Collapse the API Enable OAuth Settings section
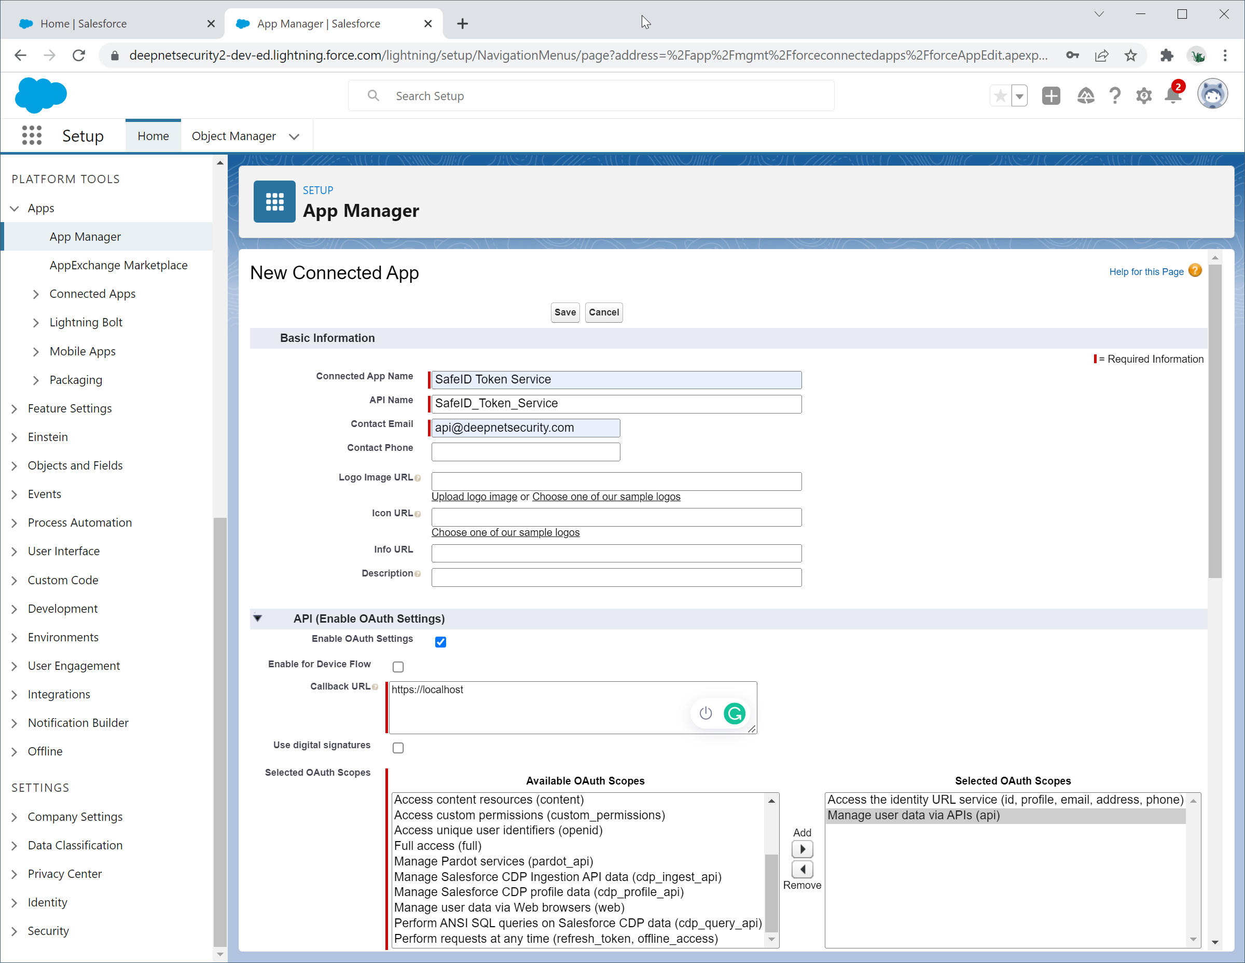Viewport: 1245px width, 963px height. [258, 618]
